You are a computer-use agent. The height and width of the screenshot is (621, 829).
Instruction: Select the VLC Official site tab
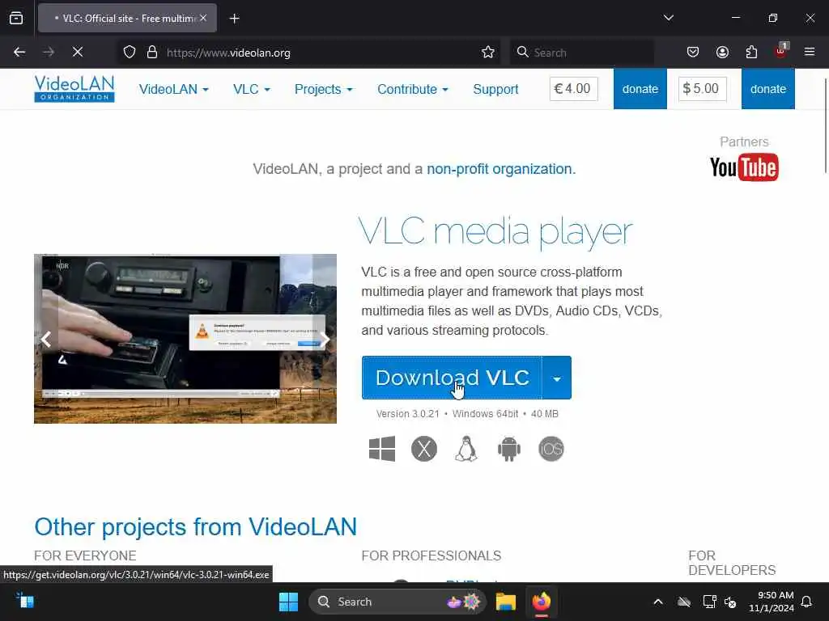click(127, 18)
